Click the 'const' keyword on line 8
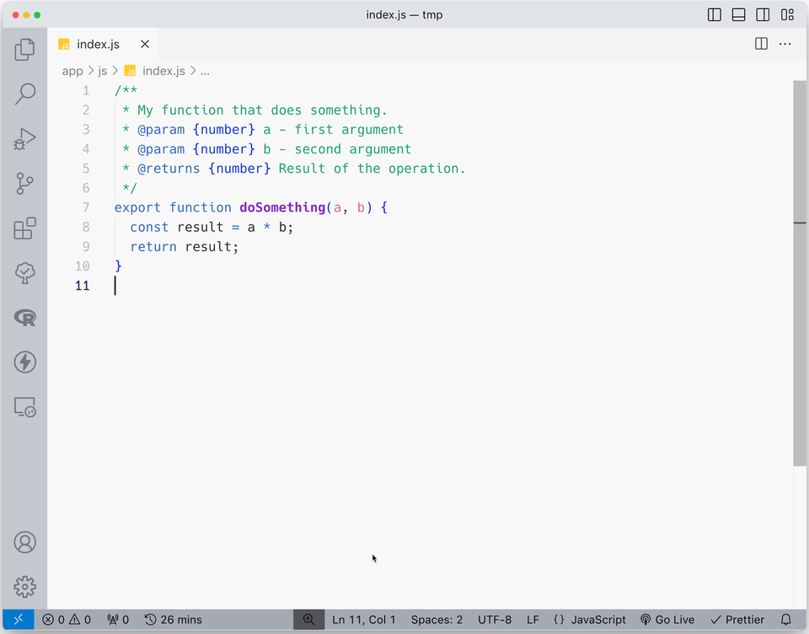The image size is (809, 634). [x=149, y=227]
